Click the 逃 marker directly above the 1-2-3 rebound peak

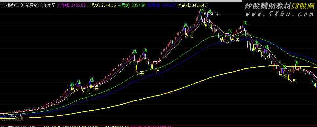pyautogui.click(x=245, y=23)
